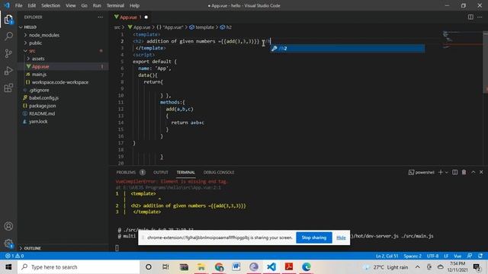Open the Selection menu

point(51,5)
